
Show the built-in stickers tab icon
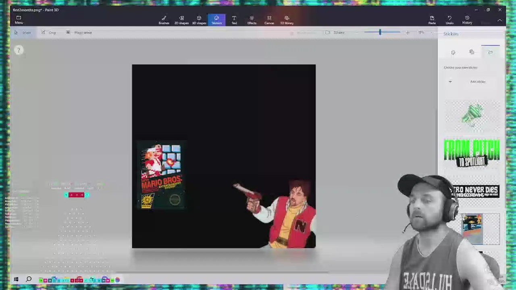[x=453, y=52]
